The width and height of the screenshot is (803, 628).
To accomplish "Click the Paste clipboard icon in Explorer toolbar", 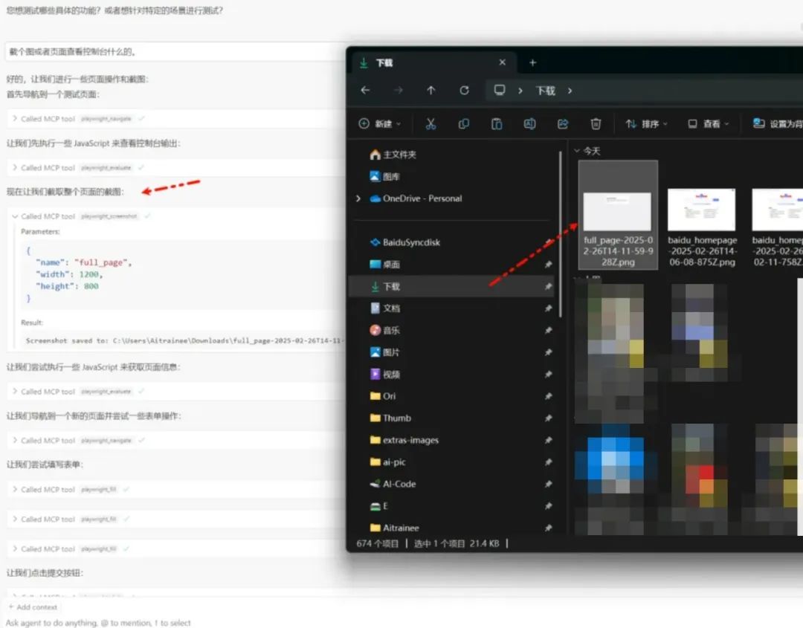I will pyautogui.click(x=496, y=123).
